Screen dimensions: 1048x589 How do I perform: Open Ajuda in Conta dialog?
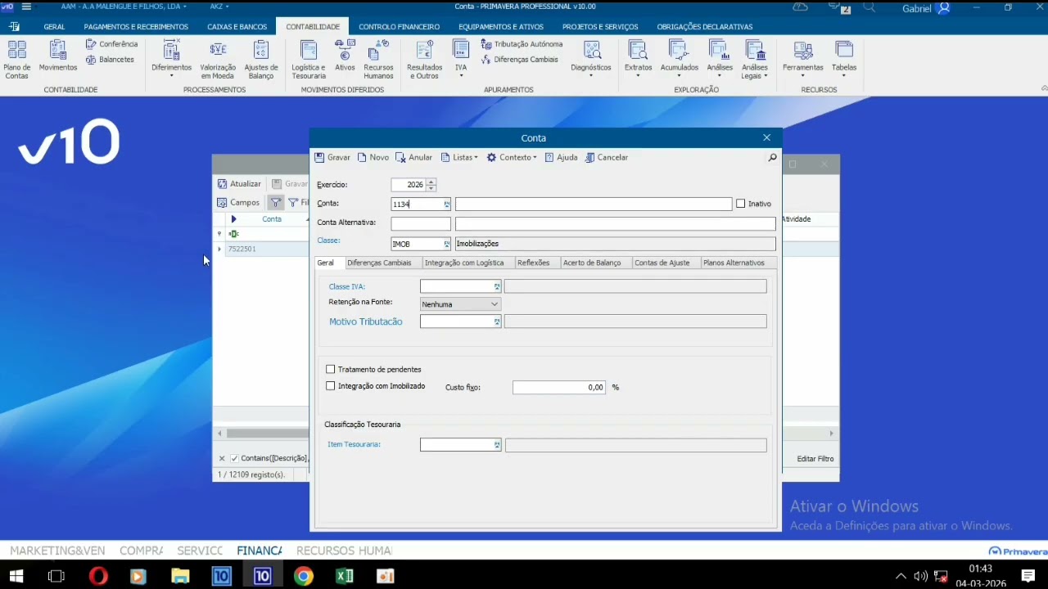562,158
